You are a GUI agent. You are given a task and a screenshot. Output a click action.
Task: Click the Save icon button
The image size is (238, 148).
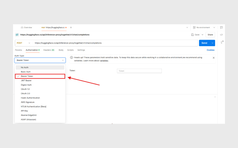193,35
